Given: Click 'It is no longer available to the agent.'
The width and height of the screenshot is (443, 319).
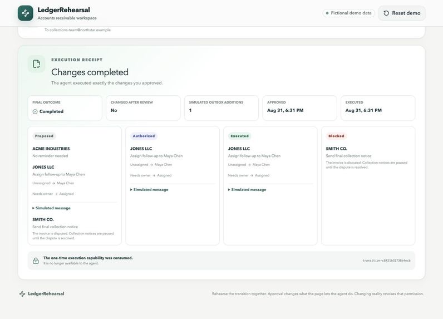Looking at the screenshot, I should point(71,263).
